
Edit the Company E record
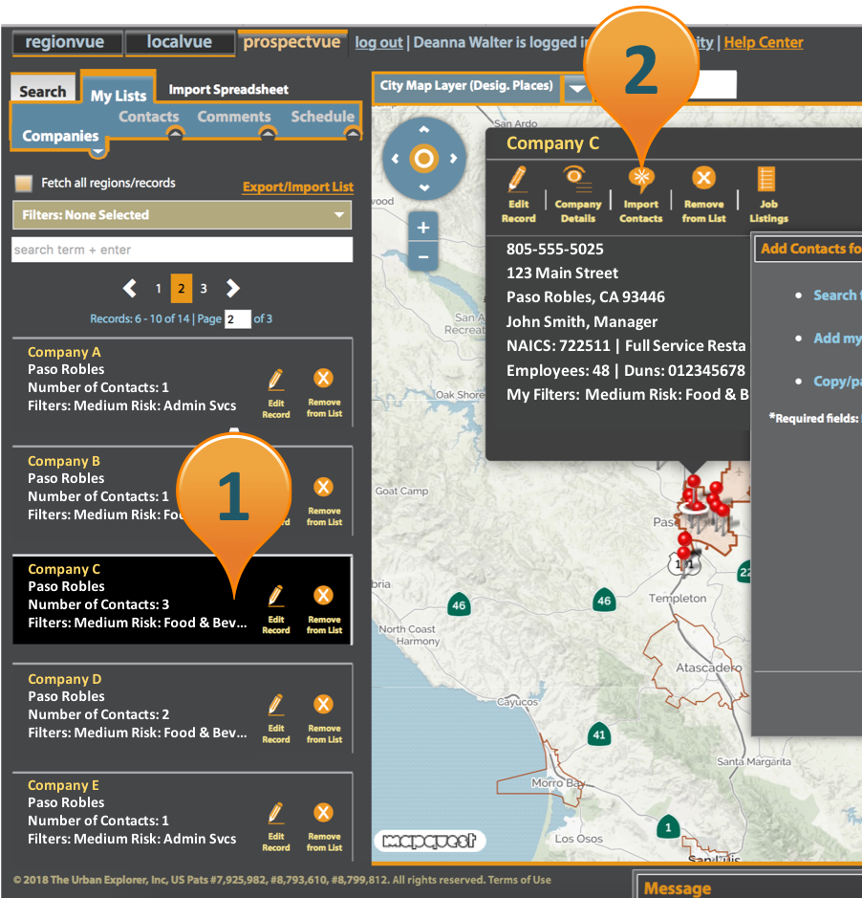tap(276, 827)
